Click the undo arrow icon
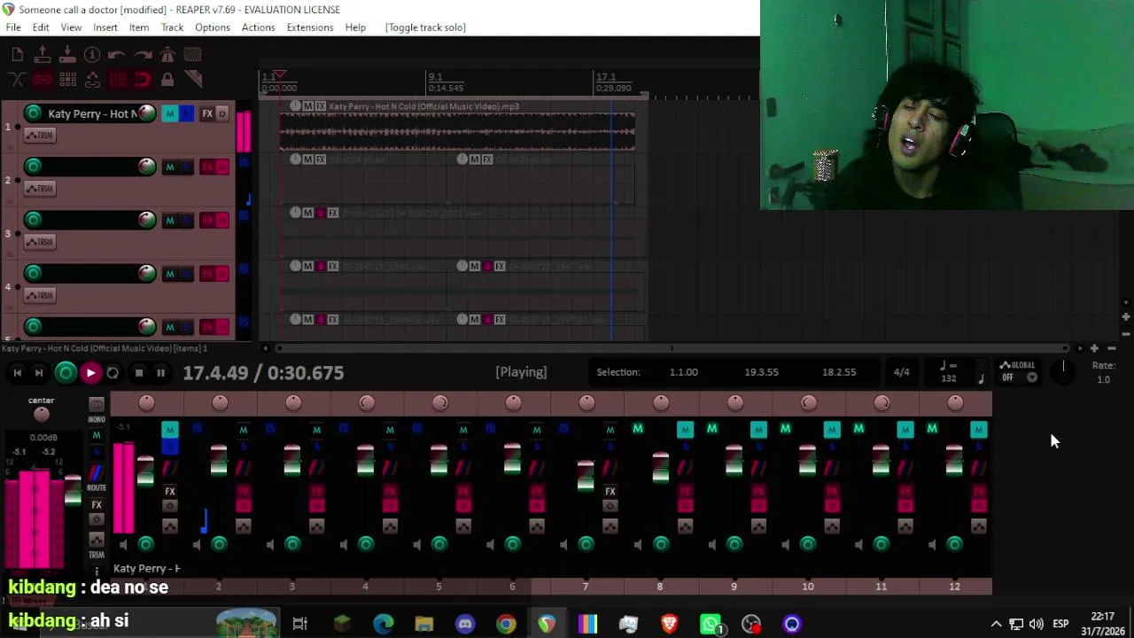The height and width of the screenshot is (638, 1134). click(117, 55)
